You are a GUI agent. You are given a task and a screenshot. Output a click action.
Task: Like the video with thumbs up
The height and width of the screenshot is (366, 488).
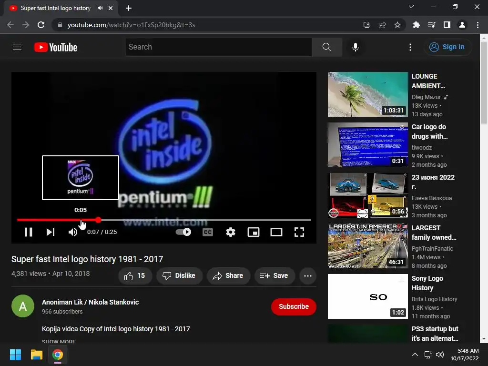click(x=135, y=276)
